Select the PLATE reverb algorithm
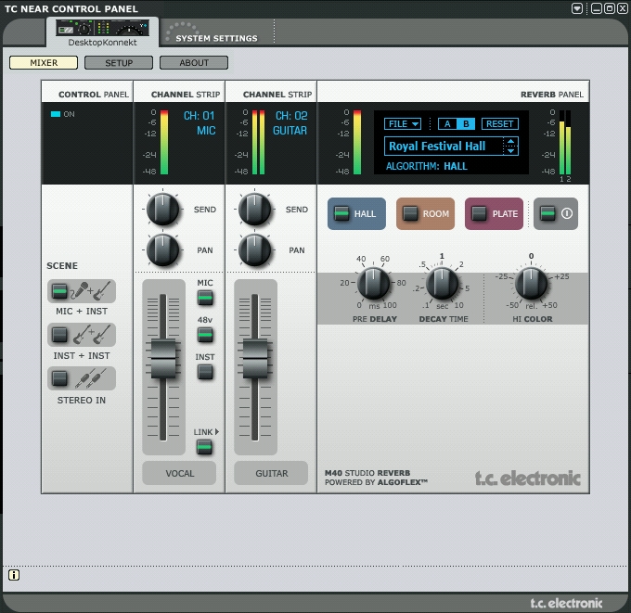This screenshot has height=613, width=631. [495, 213]
